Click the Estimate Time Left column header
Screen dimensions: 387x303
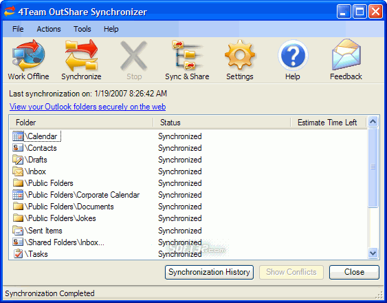point(329,123)
